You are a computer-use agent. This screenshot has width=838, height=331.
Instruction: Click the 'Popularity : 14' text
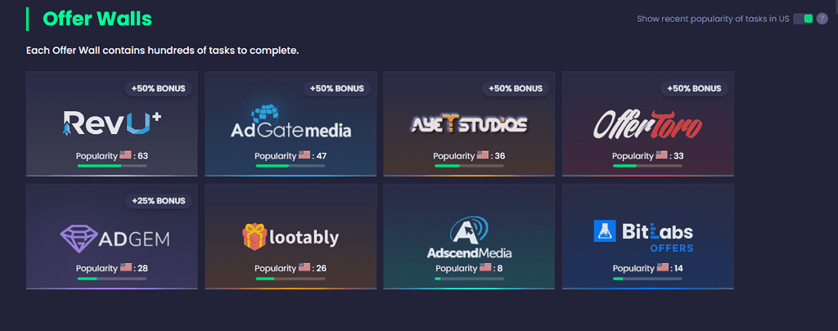click(648, 268)
